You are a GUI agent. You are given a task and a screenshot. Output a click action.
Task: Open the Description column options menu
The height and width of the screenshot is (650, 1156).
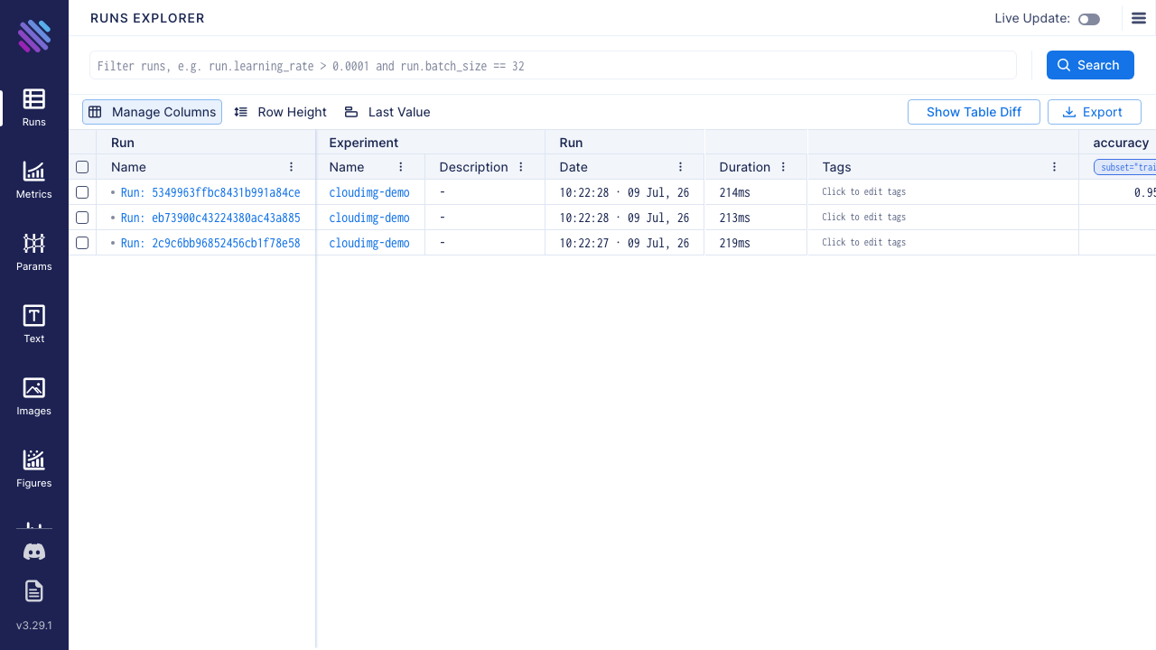point(521,167)
